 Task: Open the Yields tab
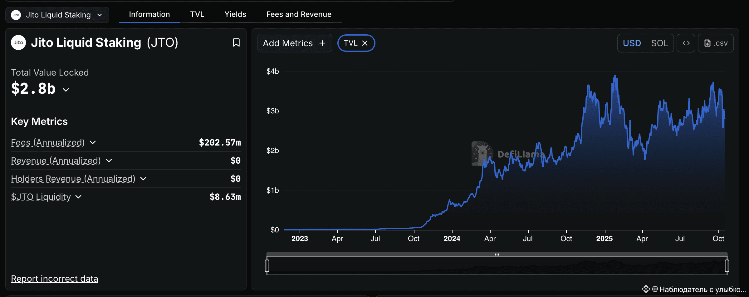pos(235,14)
